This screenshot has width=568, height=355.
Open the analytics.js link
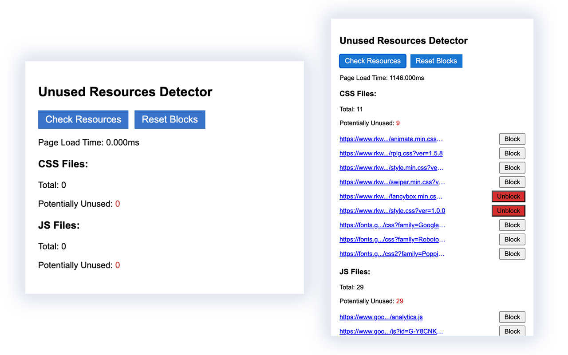[x=381, y=317]
